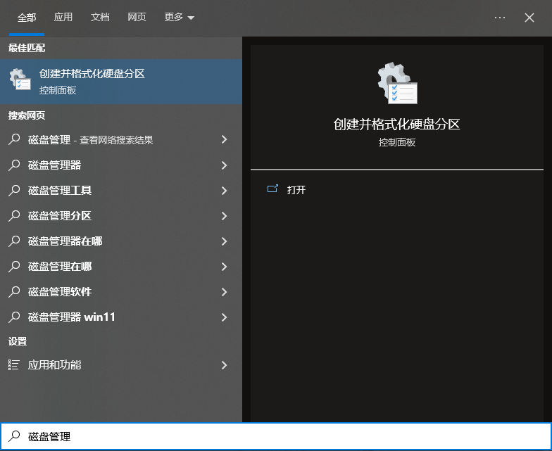The width and height of the screenshot is (552, 451).
Task: Select the 磁盘管理器 win11 suggestion
Action: (121, 317)
